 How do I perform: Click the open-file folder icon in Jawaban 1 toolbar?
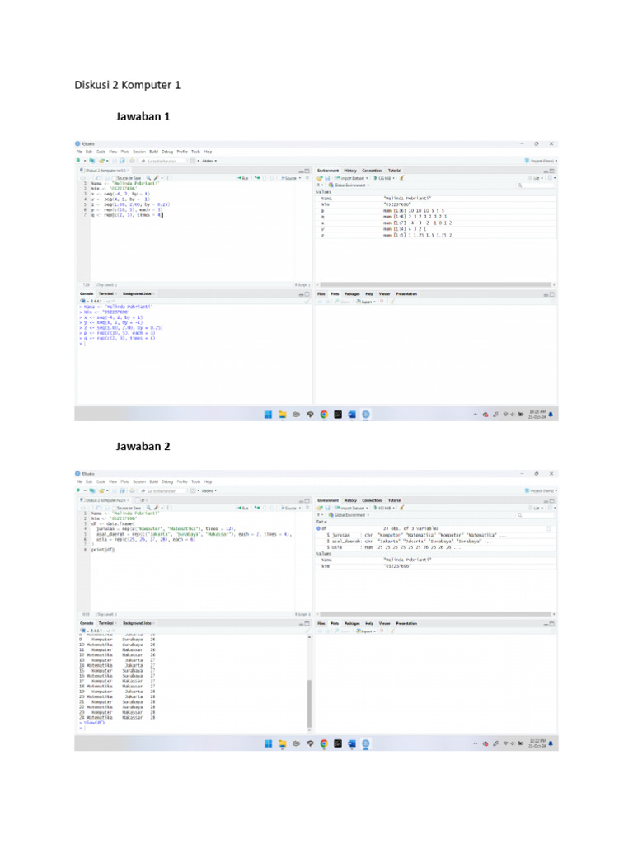[x=101, y=161]
